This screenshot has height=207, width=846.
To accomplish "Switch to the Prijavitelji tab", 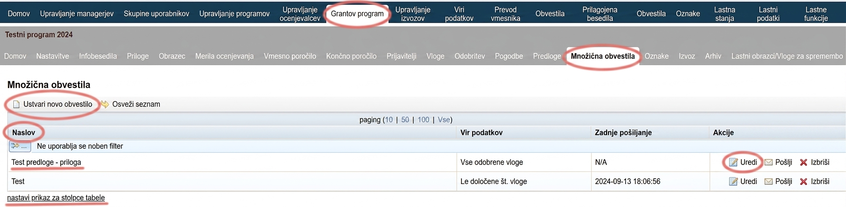I will click(x=402, y=56).
